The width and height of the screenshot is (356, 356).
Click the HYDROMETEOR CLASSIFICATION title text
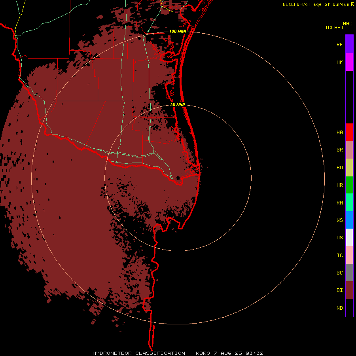click(x=139, y=353)
